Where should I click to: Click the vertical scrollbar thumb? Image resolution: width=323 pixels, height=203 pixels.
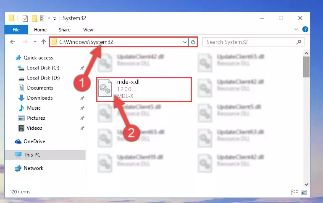point(306,67)
